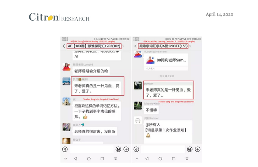Tap 个人名片 label on contact card

(x=150, y=68)
